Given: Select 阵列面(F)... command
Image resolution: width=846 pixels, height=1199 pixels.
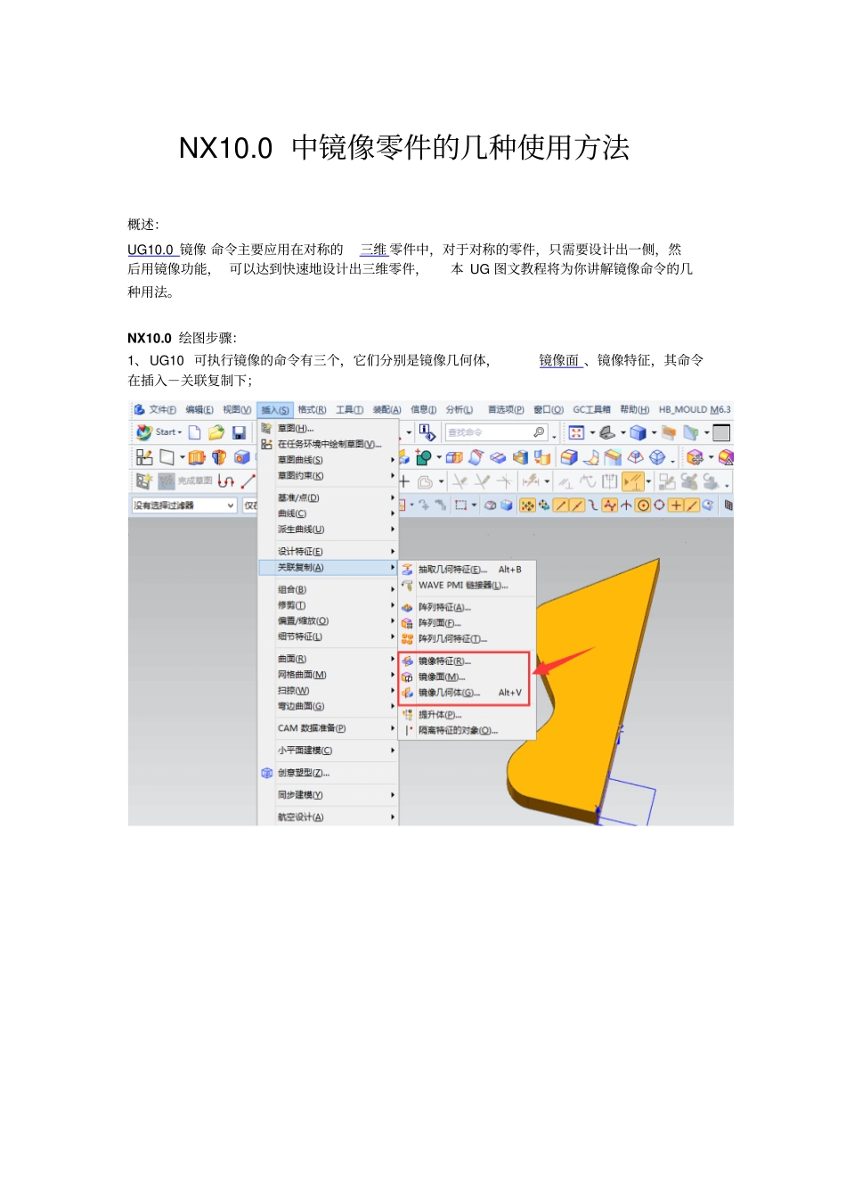Looking at the screenshot, I should pos(468,623).
